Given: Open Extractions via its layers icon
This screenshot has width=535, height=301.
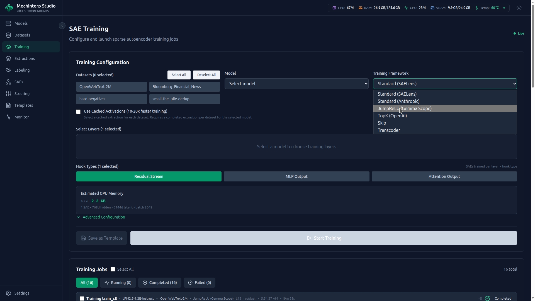Looking at the screenshot, I should click(x=8, y=59).
